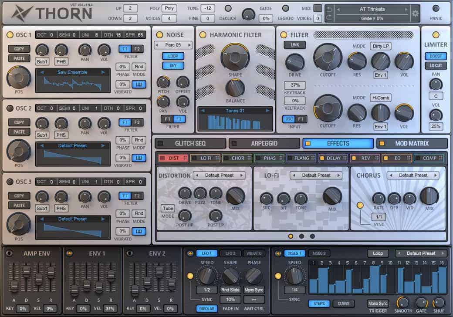Screen dimensions: 453x317
Task: Click the noise Loop button
Action: coord(173,56)
